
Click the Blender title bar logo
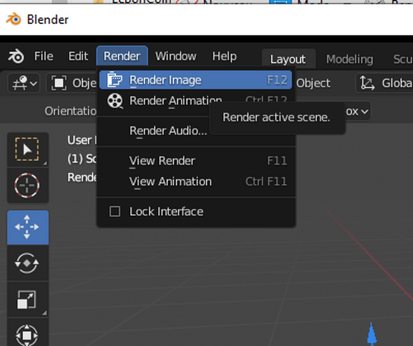click(14, 19)
